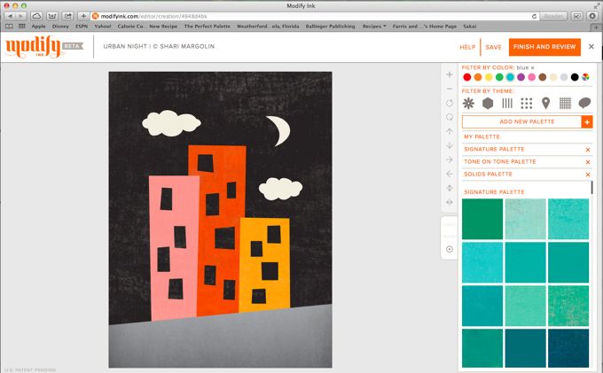
Task: Filter by pink color
Action: pos(531,77)
